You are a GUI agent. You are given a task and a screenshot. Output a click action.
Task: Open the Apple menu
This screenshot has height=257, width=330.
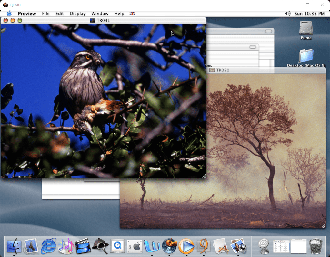(x=9, y=14)
